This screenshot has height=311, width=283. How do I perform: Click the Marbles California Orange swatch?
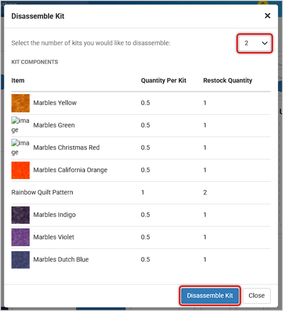coord(20,170)
